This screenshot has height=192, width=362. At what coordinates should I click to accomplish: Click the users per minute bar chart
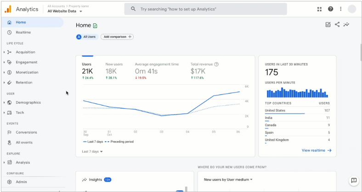(x=297, y=92)
